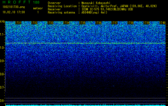Image resolution: width=168 pixels, height=106 pixels.
Task: Click the observer name Masayuki Kobayashi
Action: coord(96,3)
